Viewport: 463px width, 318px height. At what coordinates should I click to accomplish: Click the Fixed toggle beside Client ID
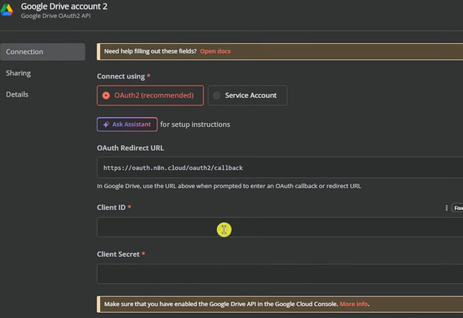(458, 208)
